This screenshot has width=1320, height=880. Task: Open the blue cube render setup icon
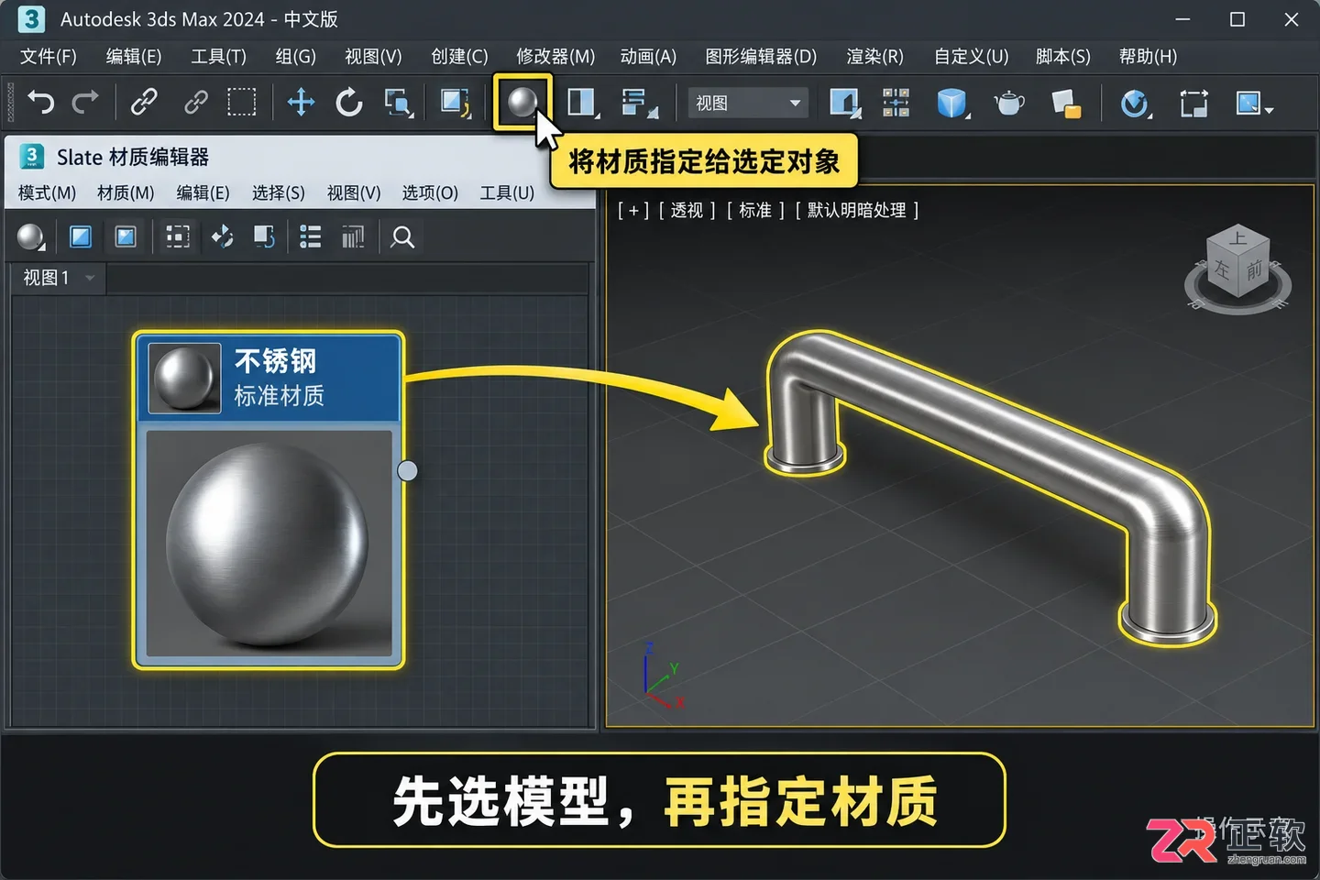click(952, 103)
